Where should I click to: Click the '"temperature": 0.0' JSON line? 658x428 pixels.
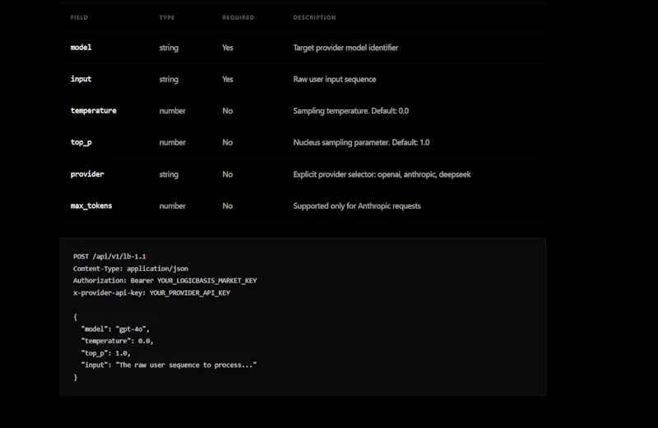[x=118, y=341]
